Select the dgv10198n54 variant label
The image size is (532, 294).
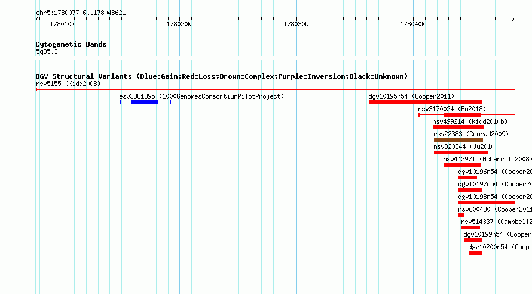(x=495, y=197)
